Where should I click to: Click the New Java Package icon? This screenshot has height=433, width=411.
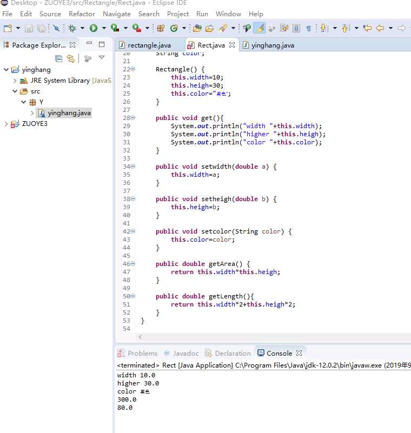(x=161, y=28)
